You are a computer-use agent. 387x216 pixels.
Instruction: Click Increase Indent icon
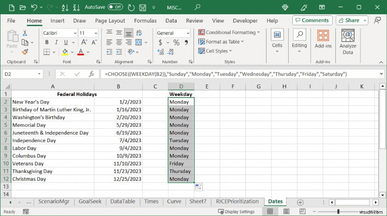(x=119, y=52)
